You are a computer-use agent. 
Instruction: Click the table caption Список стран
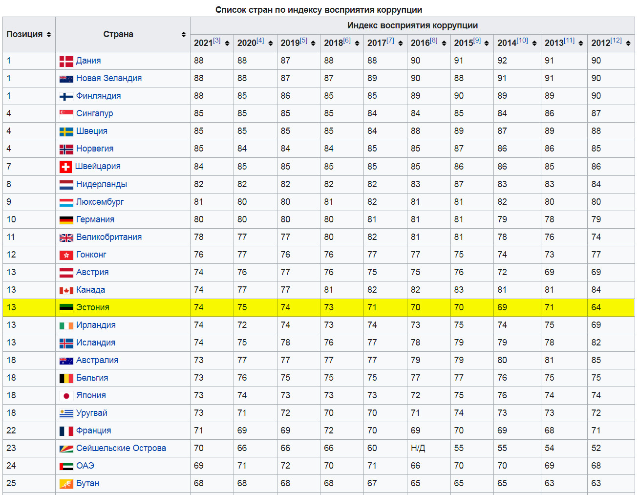pyautogui.click(x=319, y=10)
